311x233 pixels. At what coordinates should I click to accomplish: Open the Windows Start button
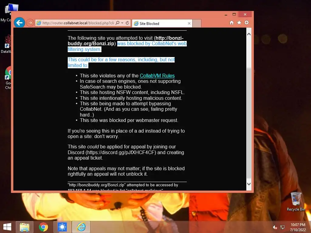7,227
